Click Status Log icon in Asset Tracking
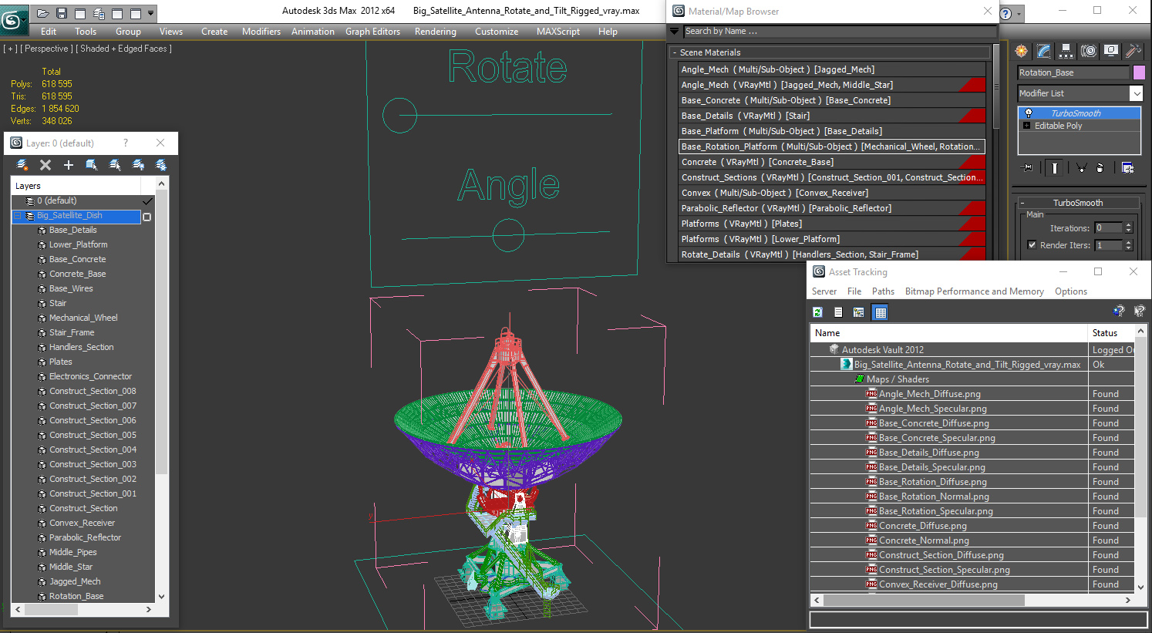 [838, 312]
